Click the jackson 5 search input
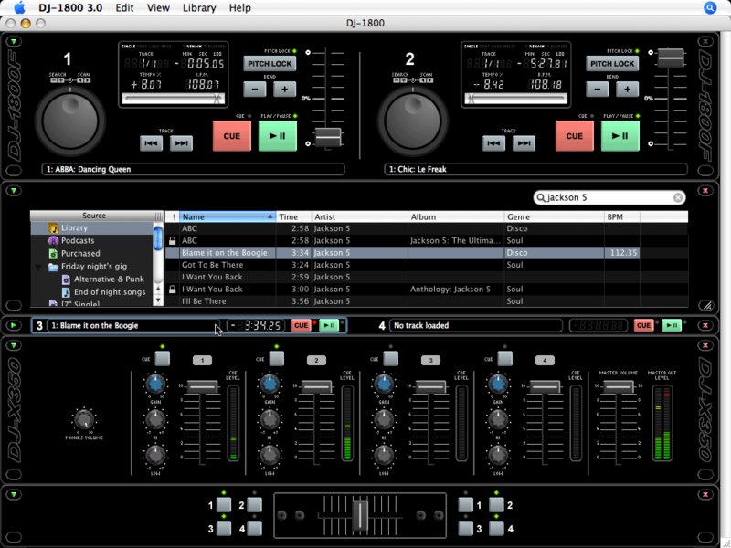The width and height of the screenshot is (731, 548). 609,197
